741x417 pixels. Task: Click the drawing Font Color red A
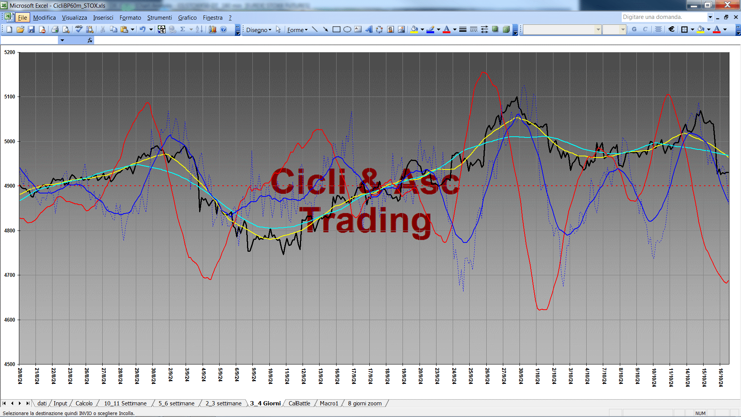(447, 29)
